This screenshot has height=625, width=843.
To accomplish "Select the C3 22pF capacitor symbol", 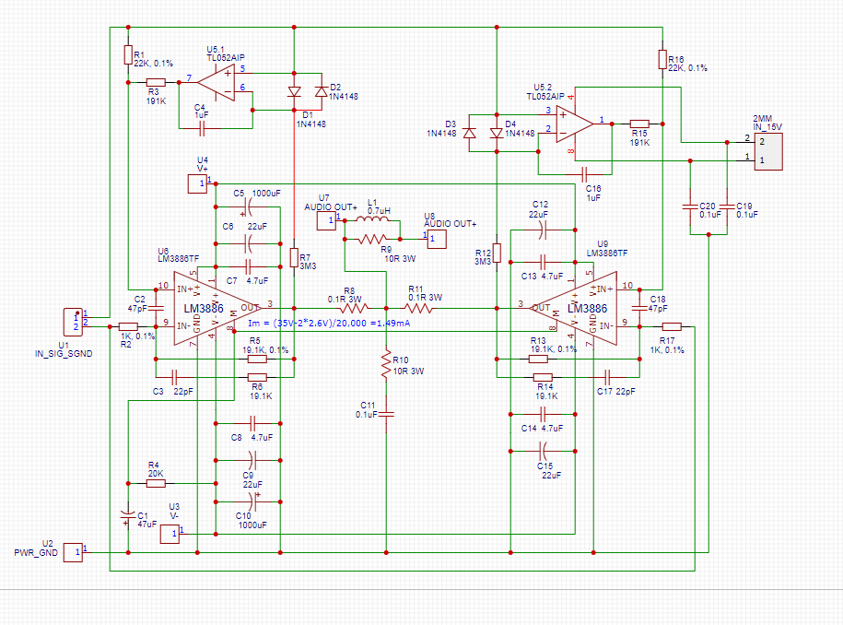I will point(174,377).
